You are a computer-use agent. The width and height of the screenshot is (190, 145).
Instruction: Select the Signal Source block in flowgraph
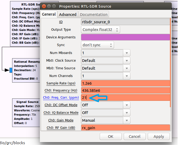(26, 113)
